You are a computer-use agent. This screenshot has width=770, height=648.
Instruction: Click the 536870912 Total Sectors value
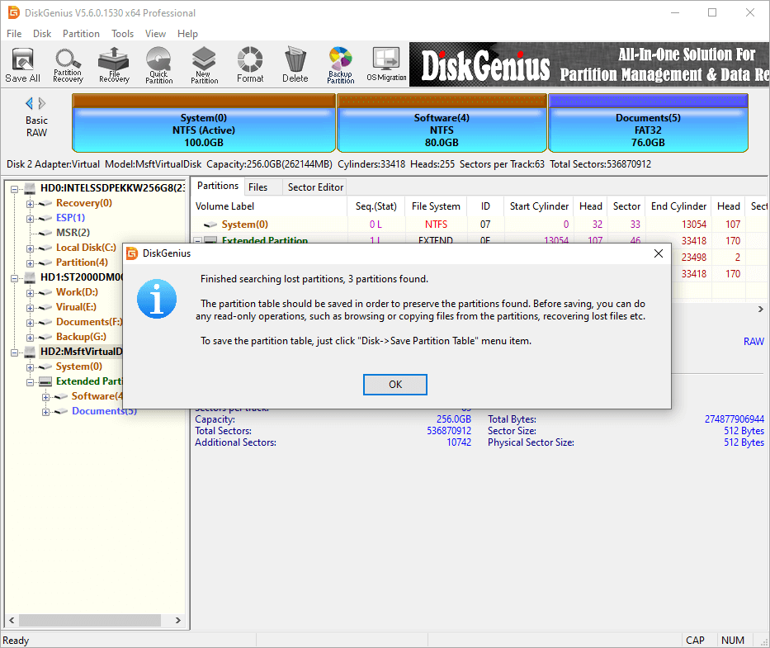point(449,431)
